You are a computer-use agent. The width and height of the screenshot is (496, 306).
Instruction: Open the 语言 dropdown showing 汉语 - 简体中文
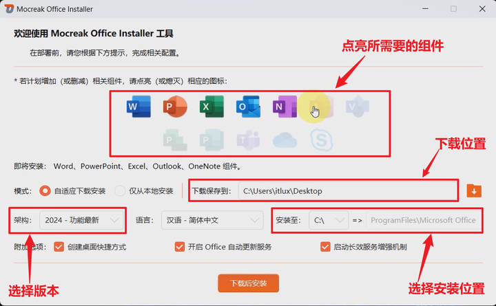point(212,220)
